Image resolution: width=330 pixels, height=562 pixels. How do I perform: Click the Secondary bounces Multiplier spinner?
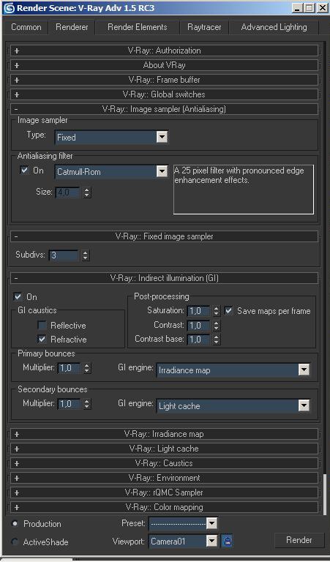click(x=87, y=404)
